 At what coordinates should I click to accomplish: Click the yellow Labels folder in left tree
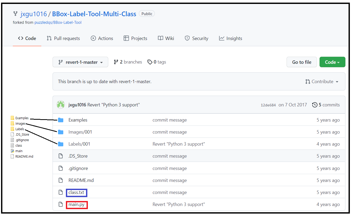[x=12, y=129]
